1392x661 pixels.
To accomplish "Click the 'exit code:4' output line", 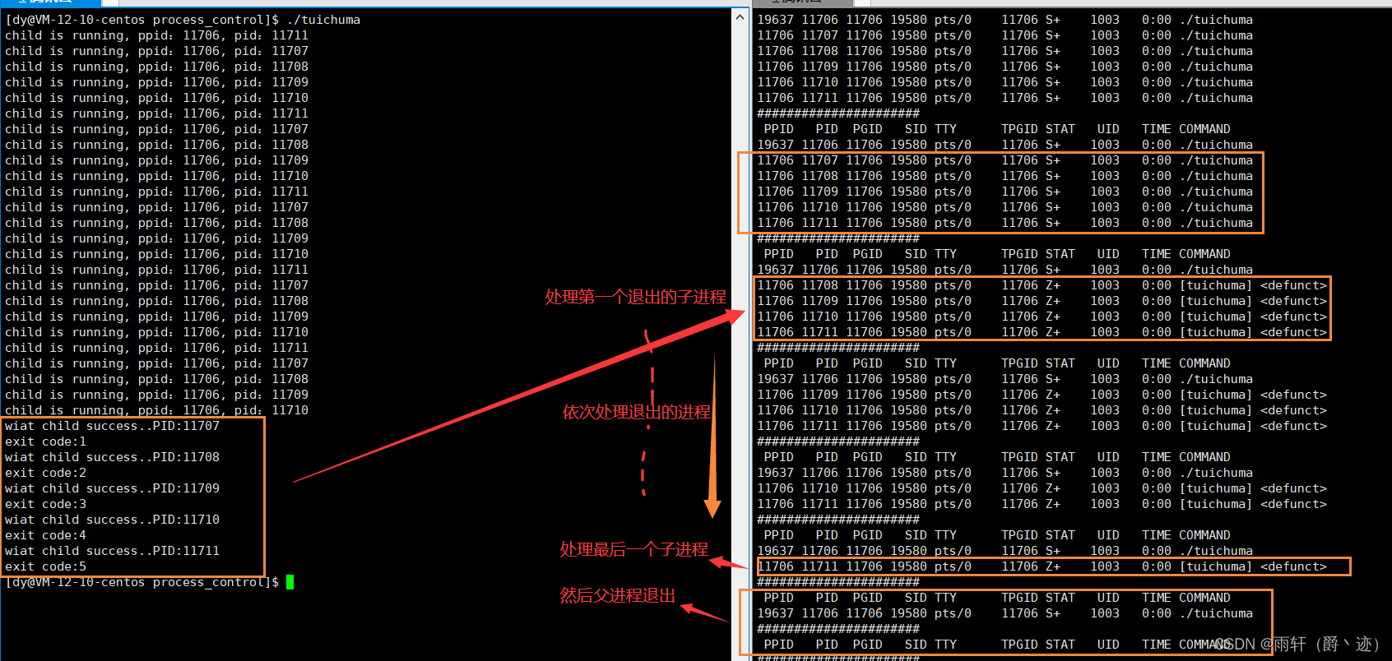I will pyautogui.click(x=45, y=535).
